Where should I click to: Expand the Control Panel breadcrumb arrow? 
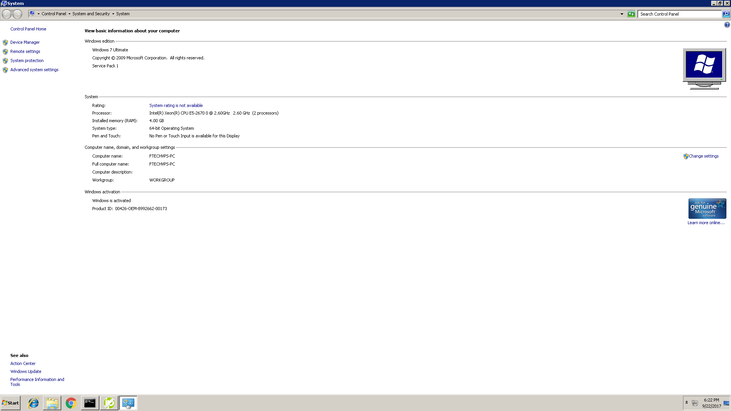tap(69, 14)
